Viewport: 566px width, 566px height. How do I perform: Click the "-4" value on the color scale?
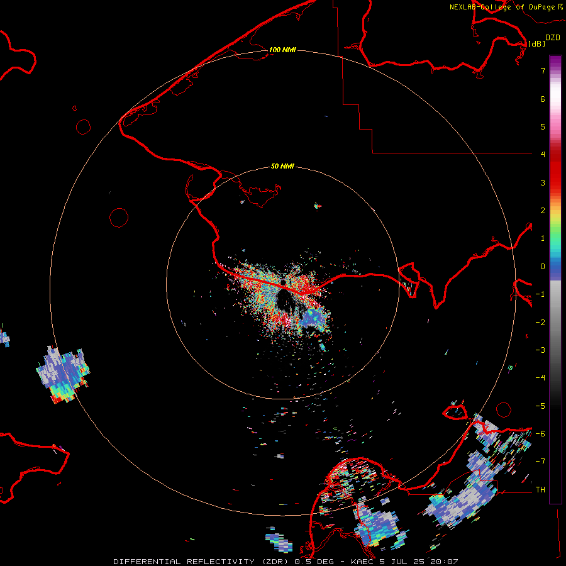click(x=540, y=378)
